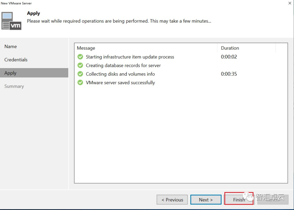
Task: Select the Credentials step in the sidebar
Action: (x=16, y=60)
